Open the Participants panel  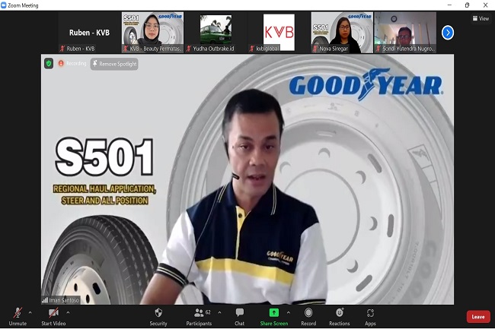click(199, 317)
